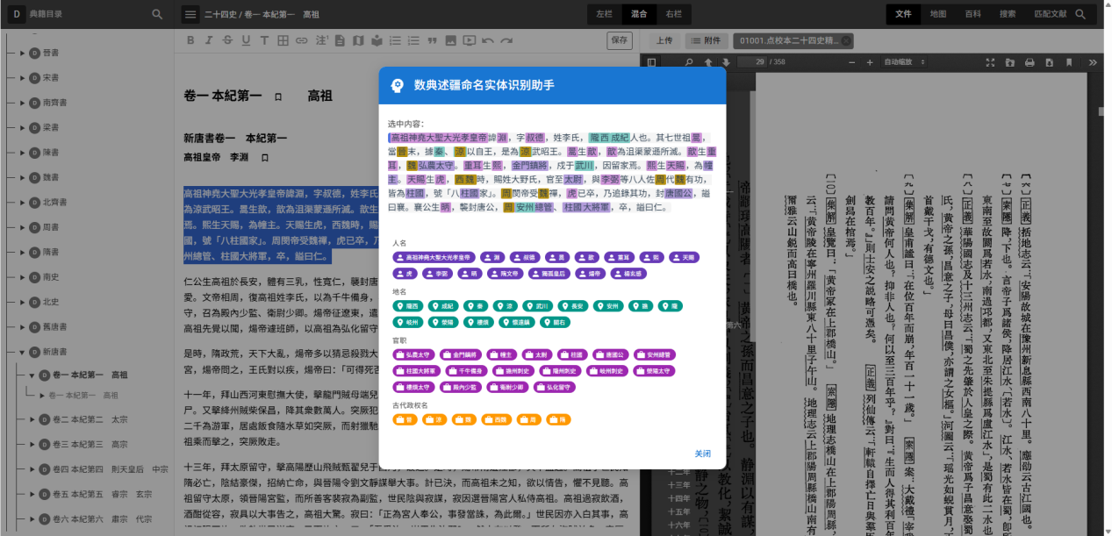Show more PDF tools via double-chevron

(x=1093, y=62)
